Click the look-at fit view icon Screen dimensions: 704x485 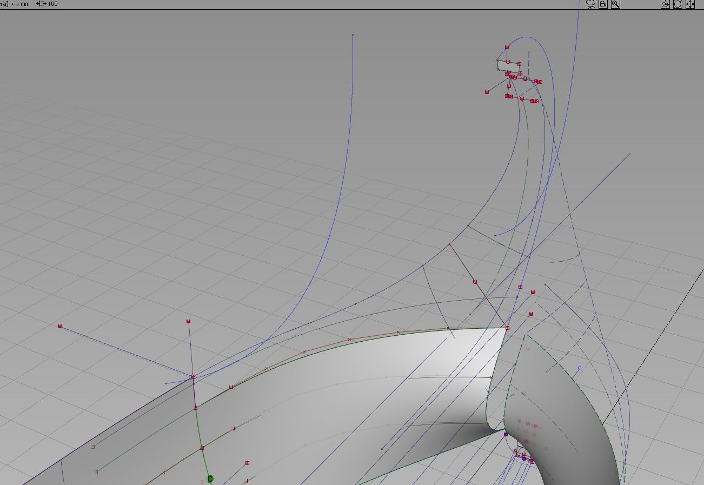[678, 4]
